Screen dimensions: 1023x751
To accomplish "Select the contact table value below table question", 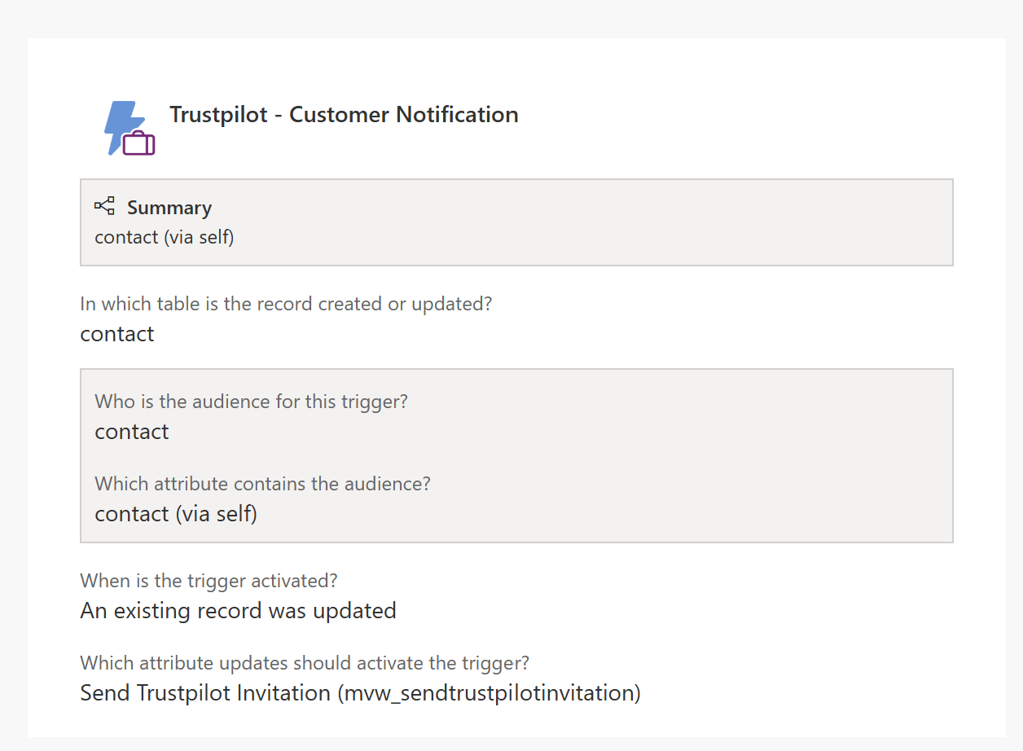I will 117,334.
